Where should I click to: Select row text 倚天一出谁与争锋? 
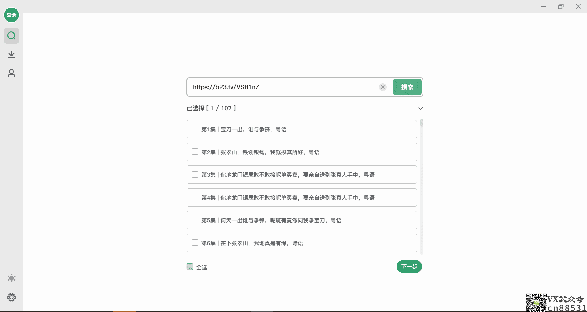[x=242, y=220]
